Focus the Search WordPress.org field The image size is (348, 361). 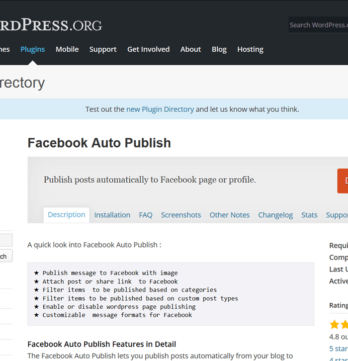(x=318, y=25)
